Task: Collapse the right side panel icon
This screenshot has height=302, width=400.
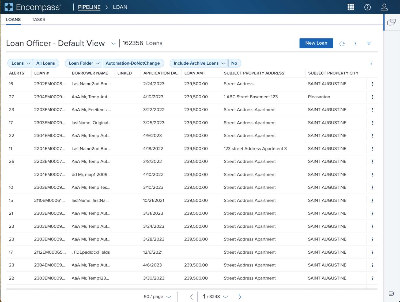Action: click(391, 294)
